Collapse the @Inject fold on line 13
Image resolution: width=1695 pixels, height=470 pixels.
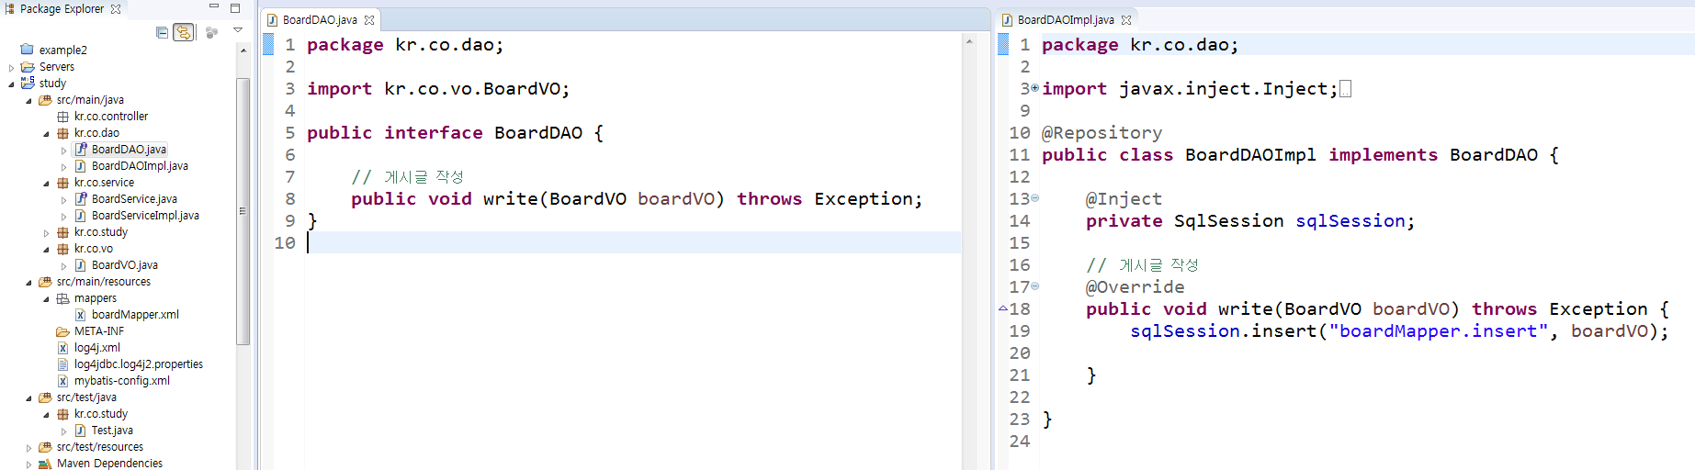click(1035, 197)
